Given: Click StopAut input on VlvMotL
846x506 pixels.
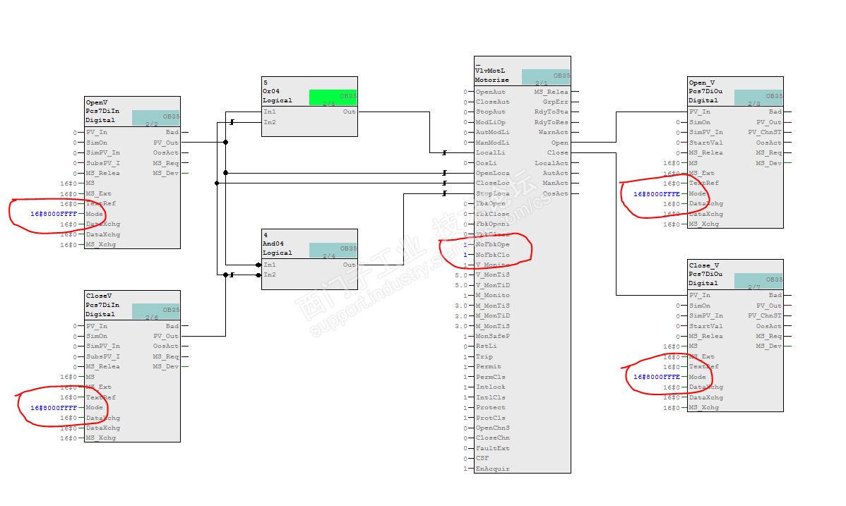Looking at the screenshot, I should pyautogui.click(x=491, y=112).
